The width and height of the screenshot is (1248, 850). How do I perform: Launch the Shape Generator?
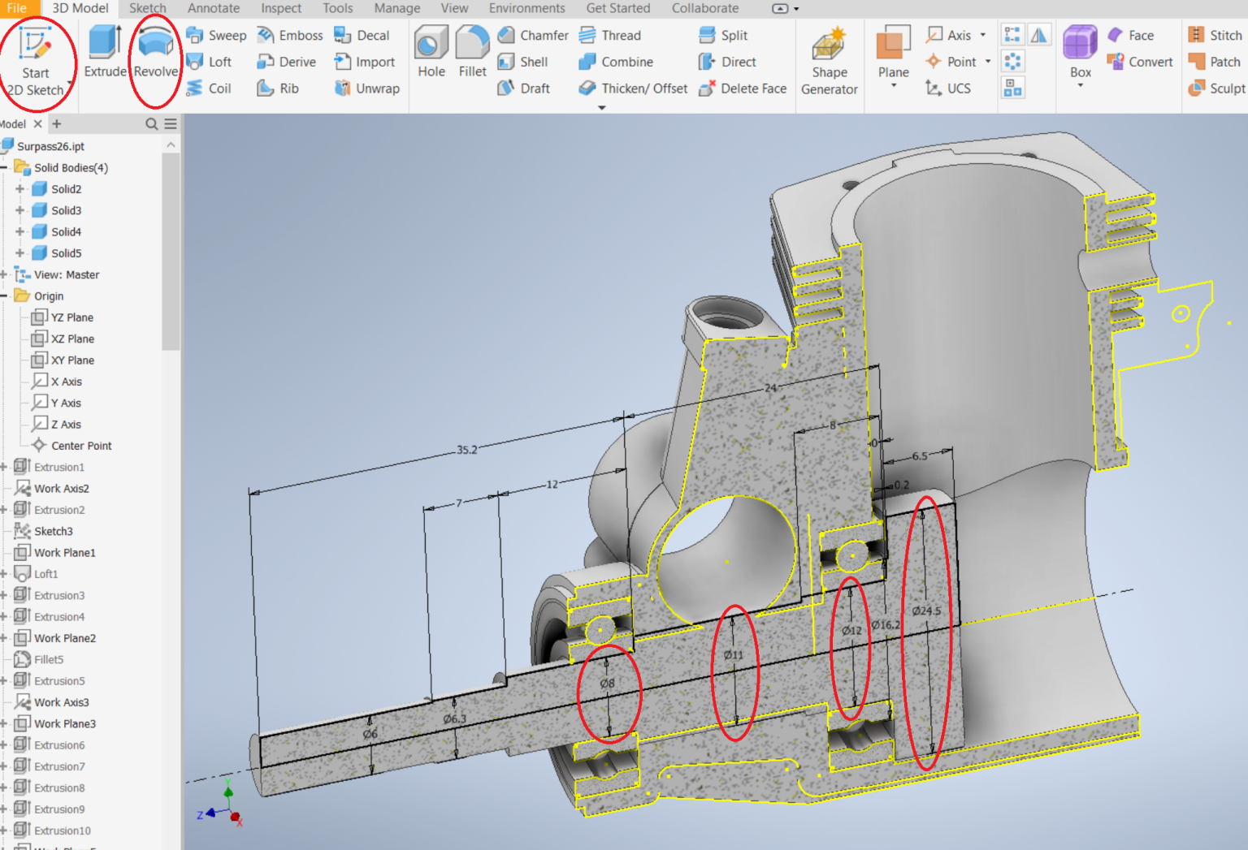point(829,58)
